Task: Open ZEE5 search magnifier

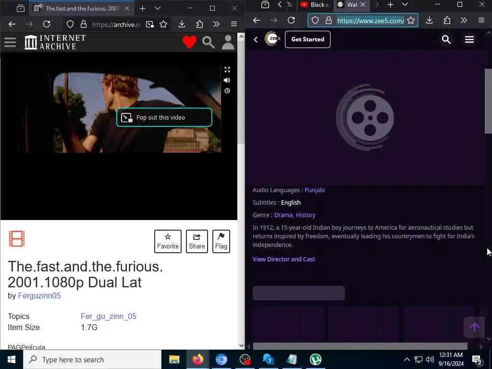Action: pos(446,39)
